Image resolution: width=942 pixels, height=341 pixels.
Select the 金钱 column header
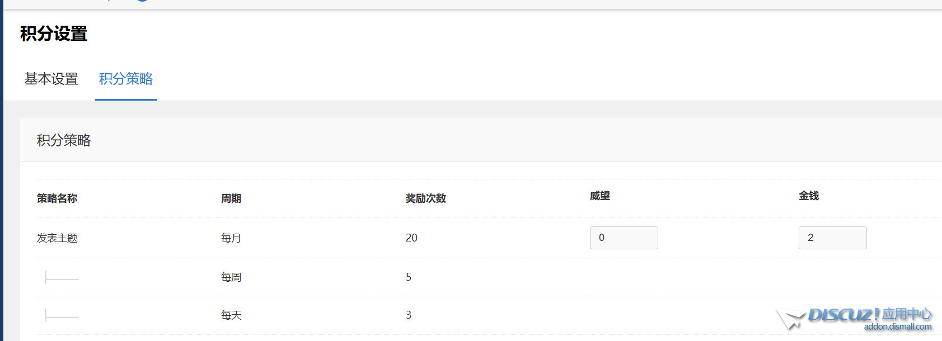(808, 196)
